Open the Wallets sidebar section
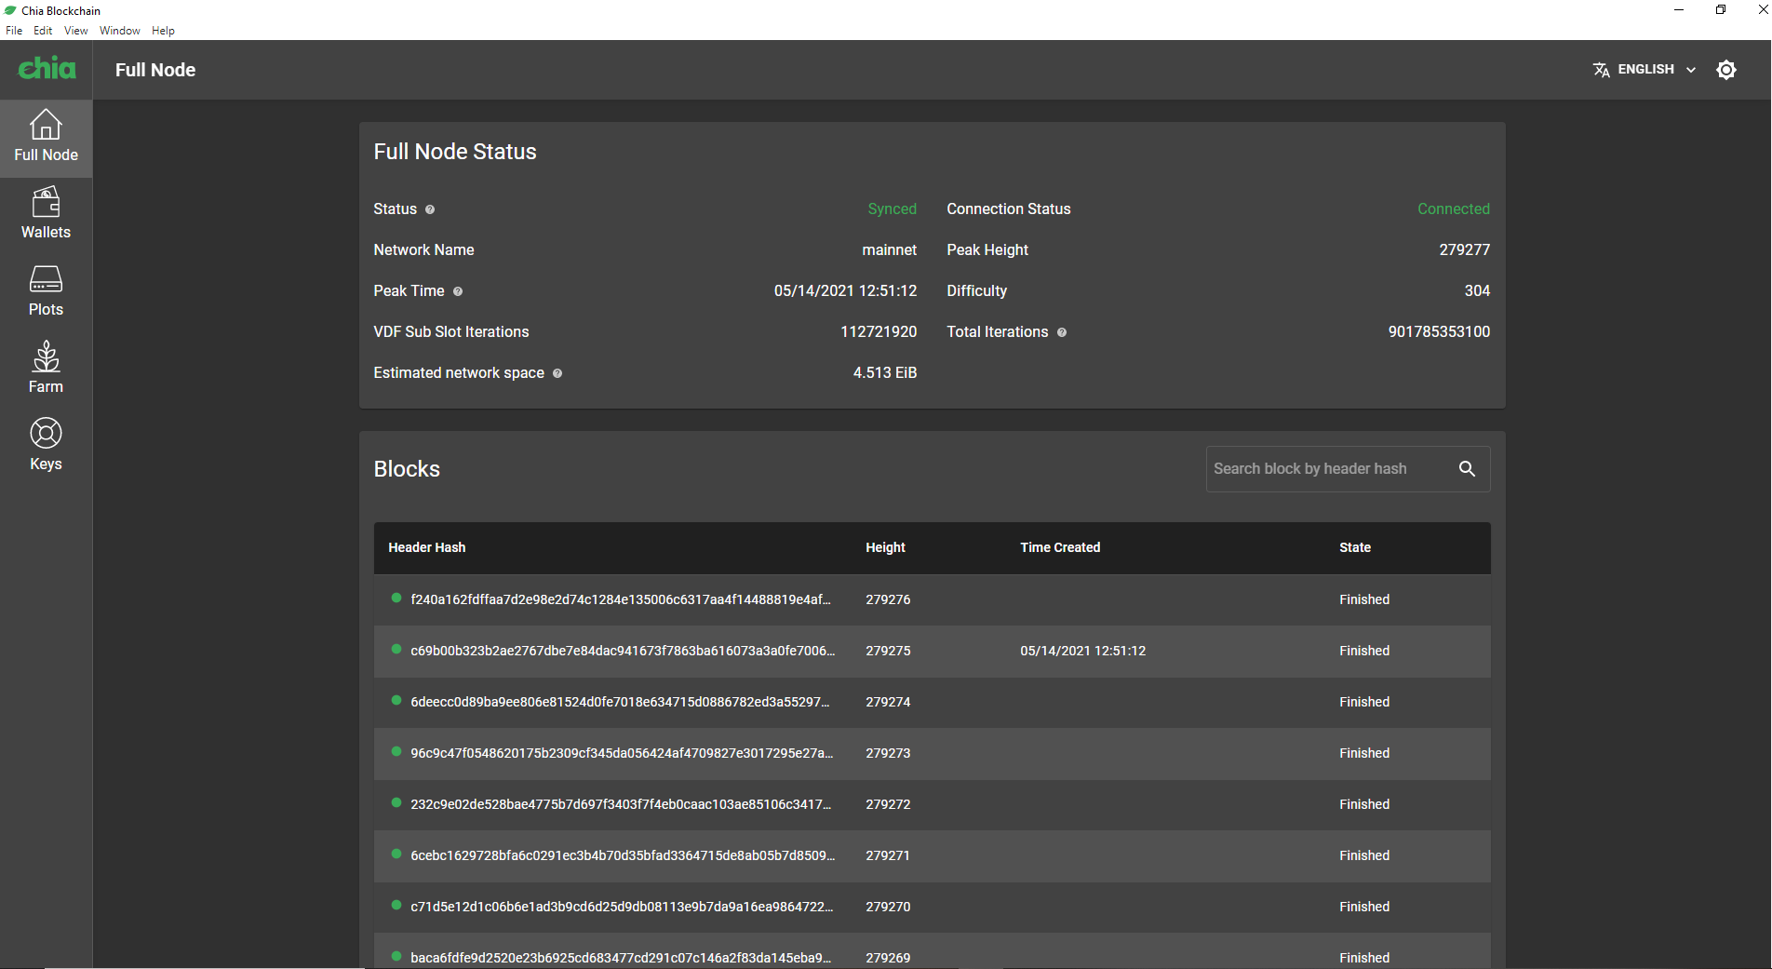1772x969 pixels. [46, 215]
